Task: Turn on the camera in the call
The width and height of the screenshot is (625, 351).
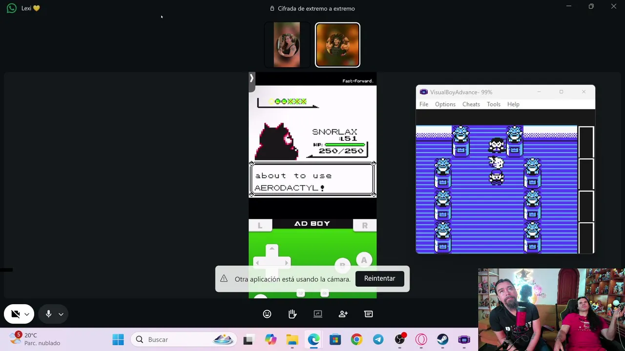Action: tap(15, 314)
